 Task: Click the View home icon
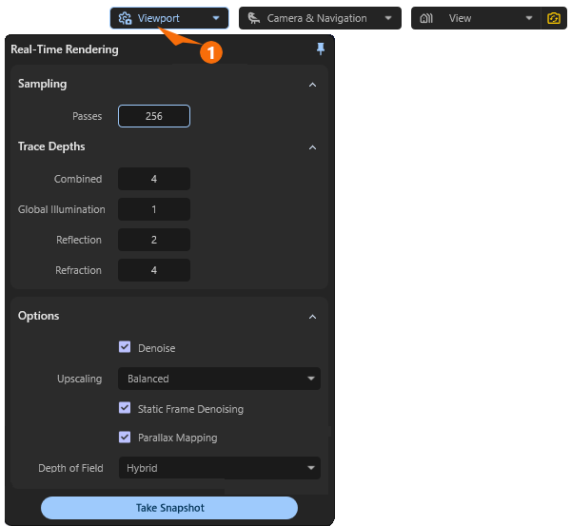pos(426,18)
